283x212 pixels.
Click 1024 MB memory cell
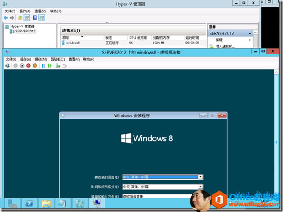point(159,43)
